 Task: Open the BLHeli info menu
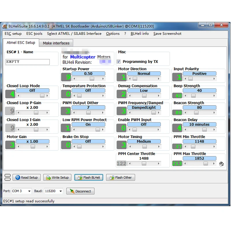click(140, 33)
